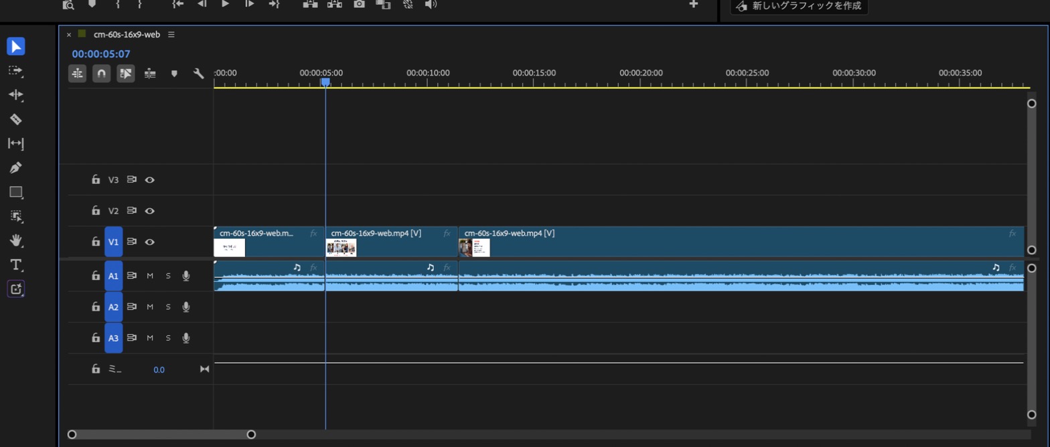Toggle V1 track targeting button

pos(114,242)
